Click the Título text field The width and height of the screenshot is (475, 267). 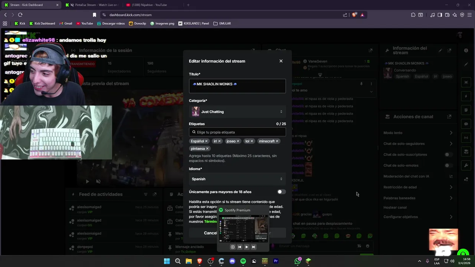coord(237,86)
